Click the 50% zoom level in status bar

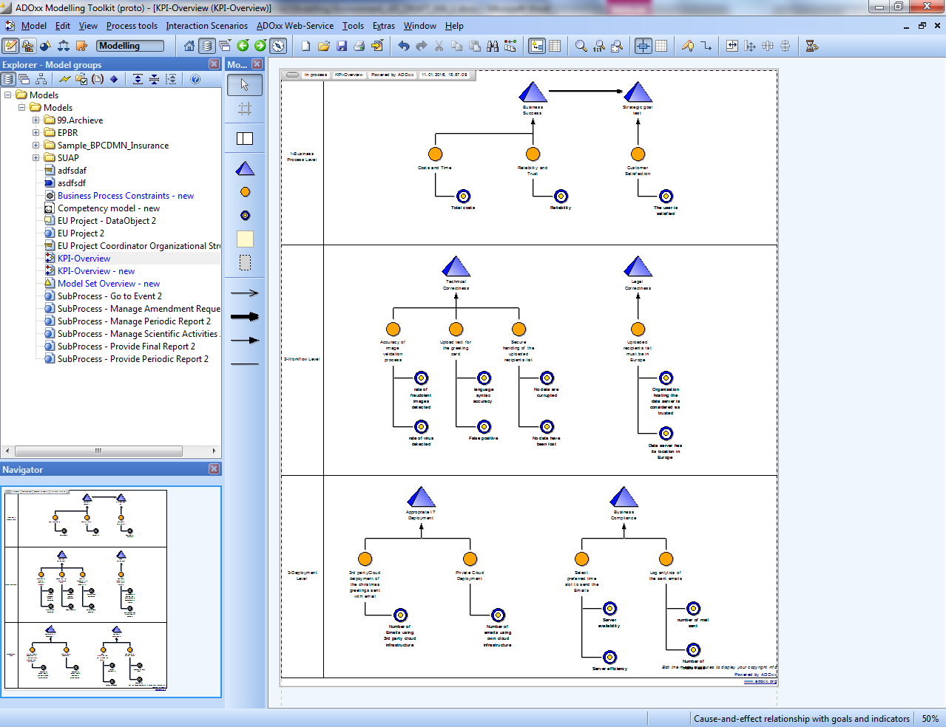930,719
